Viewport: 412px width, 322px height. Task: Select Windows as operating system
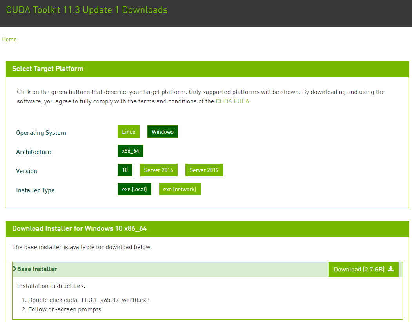(163, 132)
